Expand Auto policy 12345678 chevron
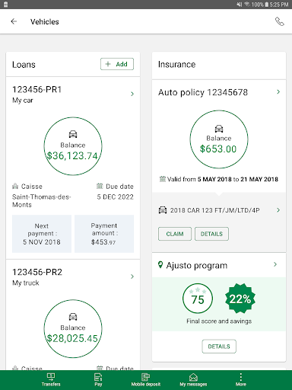The height and width of the screenshot is (390, 292). point(278,91)
